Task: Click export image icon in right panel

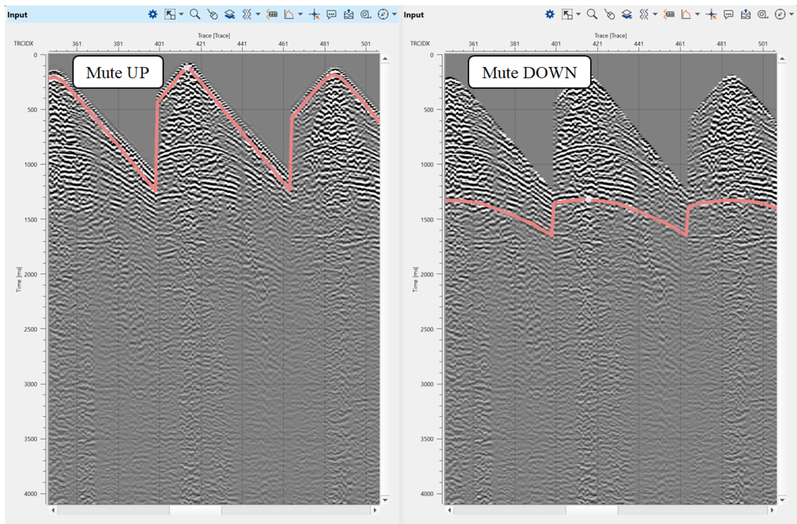Action: tap(746, 14)
